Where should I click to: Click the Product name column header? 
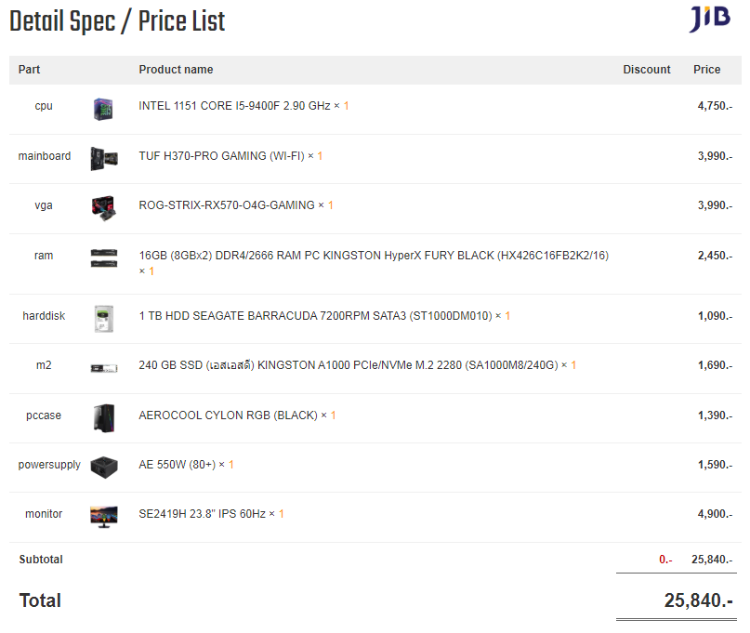coord(176,70)
